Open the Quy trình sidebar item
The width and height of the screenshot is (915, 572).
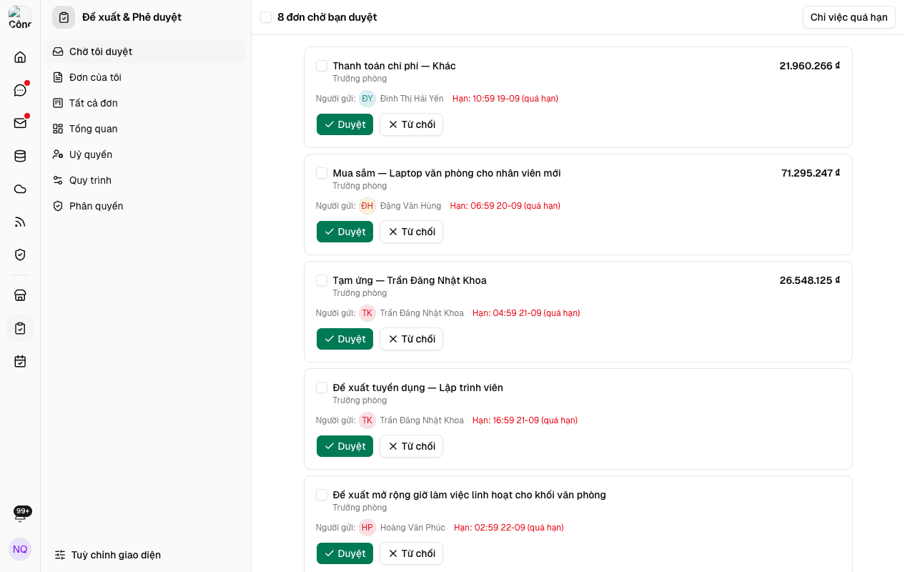tap(146, 180)
